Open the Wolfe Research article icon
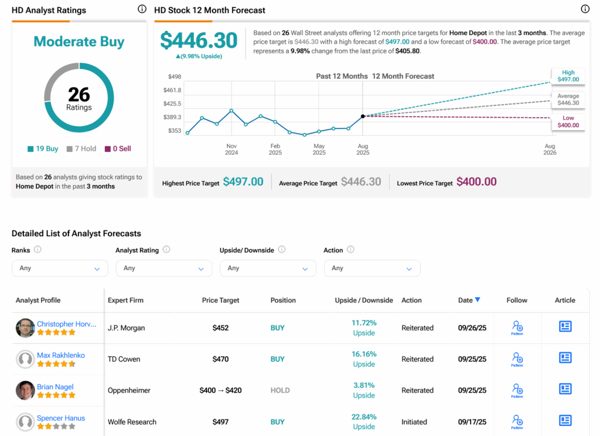 (565, 421)
